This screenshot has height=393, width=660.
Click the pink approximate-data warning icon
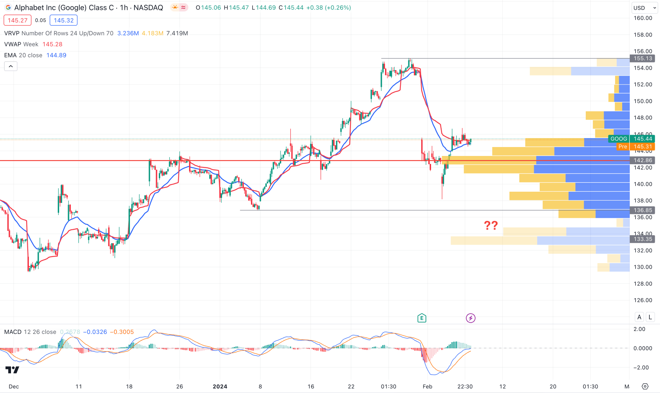coord(183,8)
